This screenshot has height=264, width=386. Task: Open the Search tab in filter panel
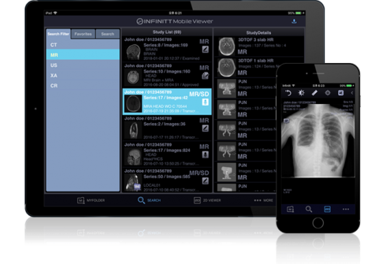coord(107,34)
